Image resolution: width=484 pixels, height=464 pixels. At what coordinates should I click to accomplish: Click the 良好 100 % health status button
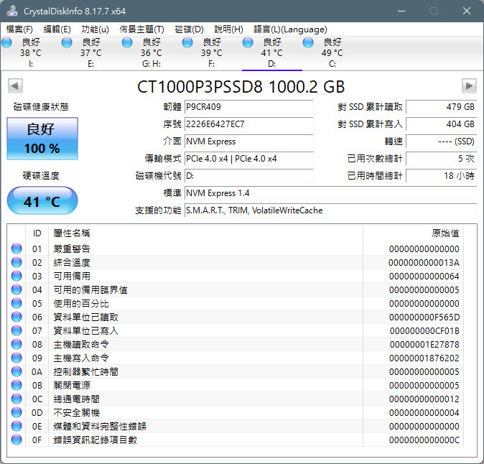[x=42, y=139]
